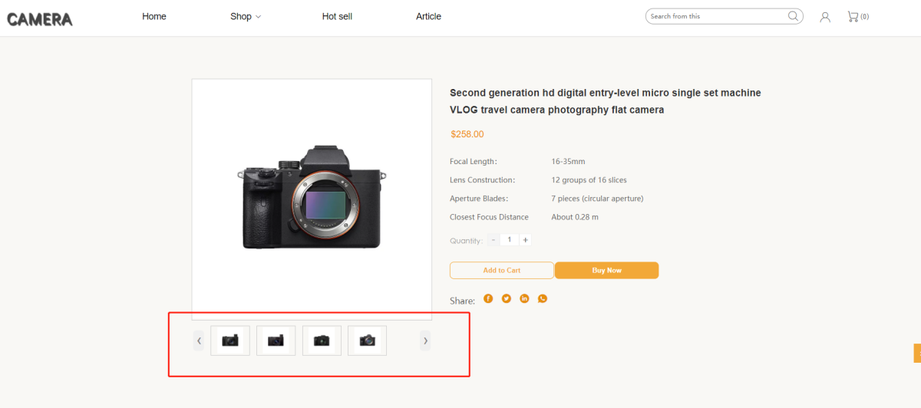The height and width of the screenshot is (408, 921).
Task: Open the shopping cart icon
Action: point(853,16)
